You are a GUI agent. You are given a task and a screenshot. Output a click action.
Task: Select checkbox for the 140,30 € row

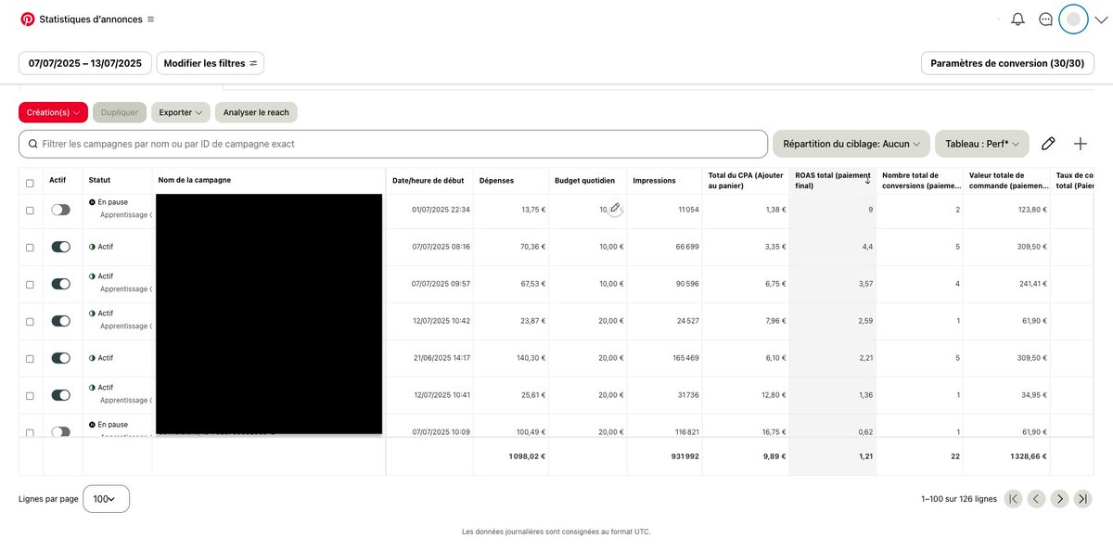coord(30,359)
